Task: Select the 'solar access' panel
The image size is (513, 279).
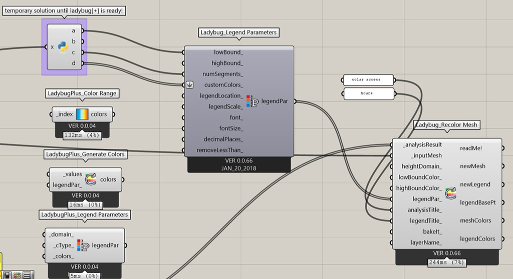Action: (368, 80)
